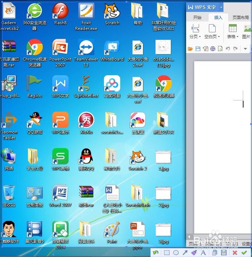
Task: Copy the screenshot to the clipboard
Action: coord(215,253)
